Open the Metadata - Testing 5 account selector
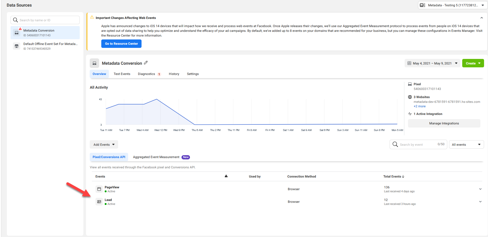 (452, 5)
